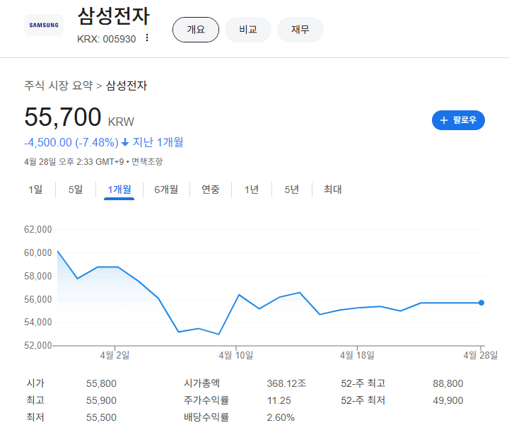This screenshot has height=435, width=509.
Task: Open the 주식 시장 요약 breadcrumb link
Action: tap(59, 86)
